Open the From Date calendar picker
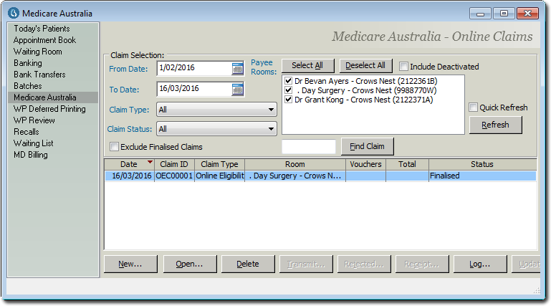 coord(238,69)
